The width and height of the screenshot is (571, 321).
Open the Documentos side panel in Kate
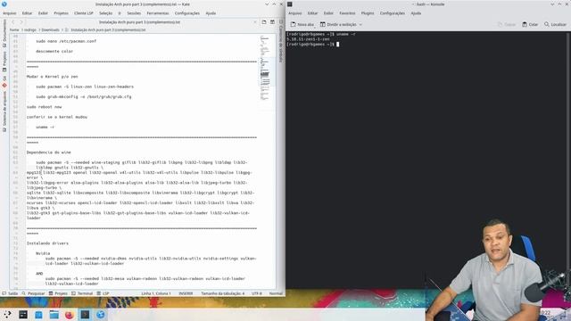coord(4,34)
